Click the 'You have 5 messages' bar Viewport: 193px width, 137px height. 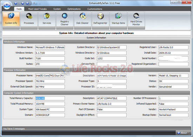[x=96, y=129]
